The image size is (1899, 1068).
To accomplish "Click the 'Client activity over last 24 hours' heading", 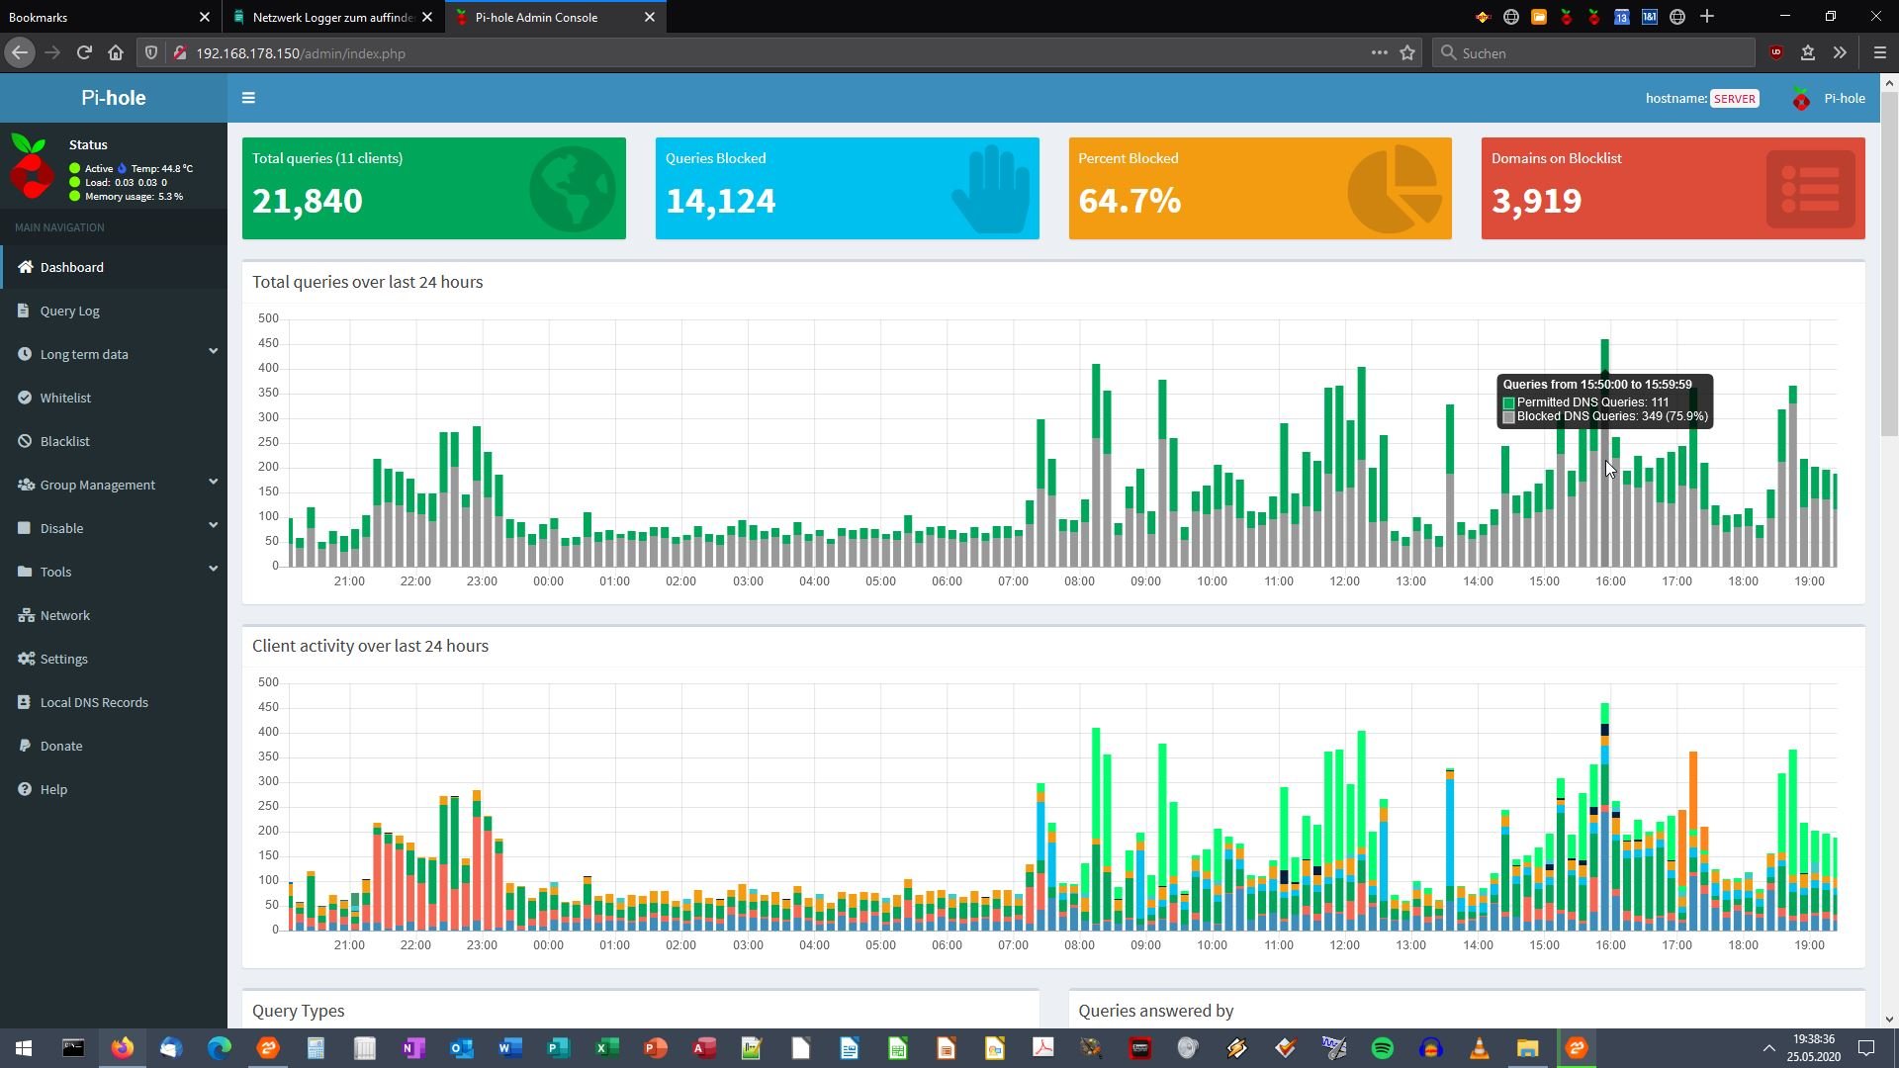I will pos(370,646).
